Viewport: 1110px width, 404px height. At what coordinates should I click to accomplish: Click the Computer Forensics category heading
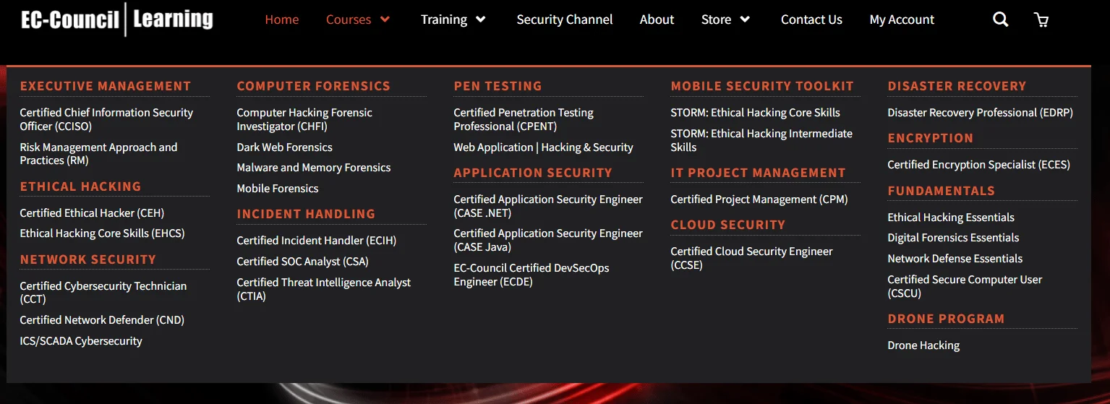pyautogui.click(x=313, y=86)
